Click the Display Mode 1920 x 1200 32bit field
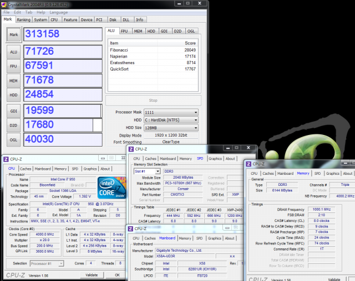 (x=171, y=135)
